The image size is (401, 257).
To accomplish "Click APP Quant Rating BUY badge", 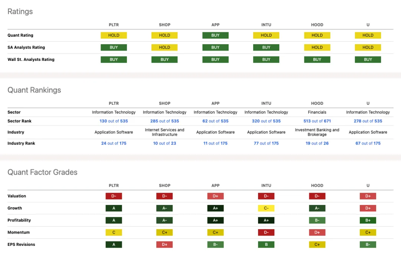I will 215,35.
